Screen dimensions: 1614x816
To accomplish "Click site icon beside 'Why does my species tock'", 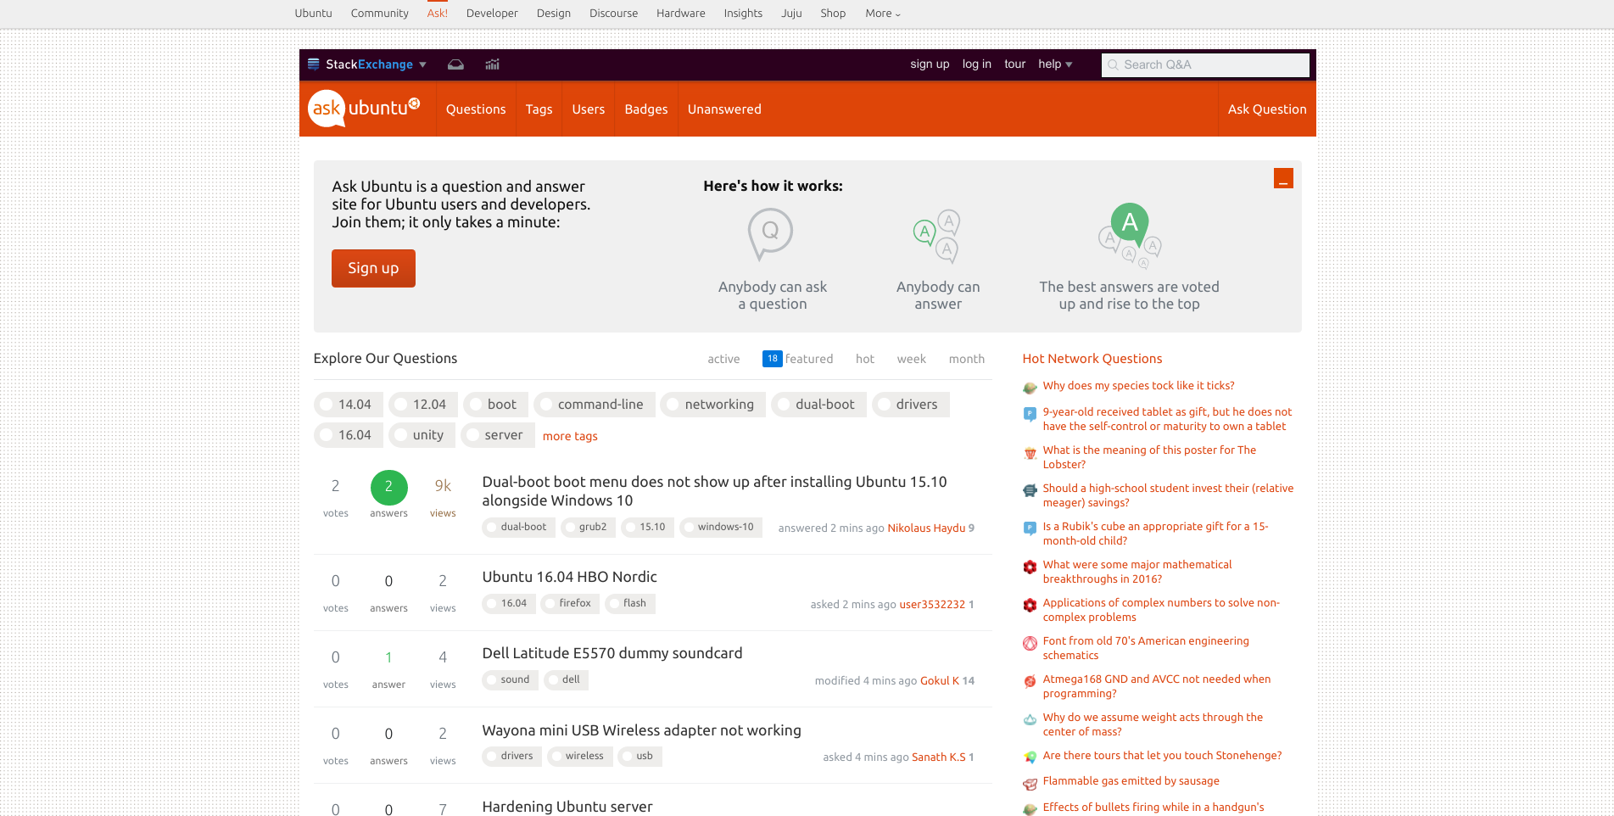I will 1030,388.
